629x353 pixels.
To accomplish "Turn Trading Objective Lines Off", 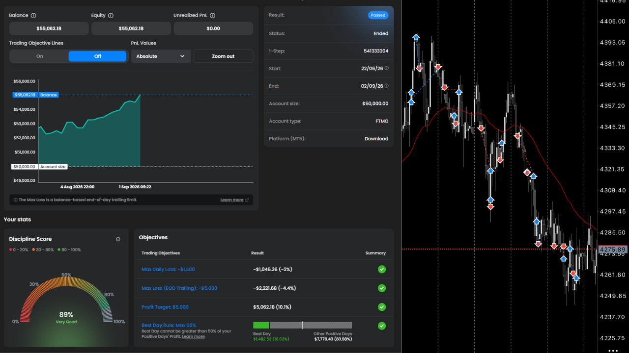I will tap(97, 56).
